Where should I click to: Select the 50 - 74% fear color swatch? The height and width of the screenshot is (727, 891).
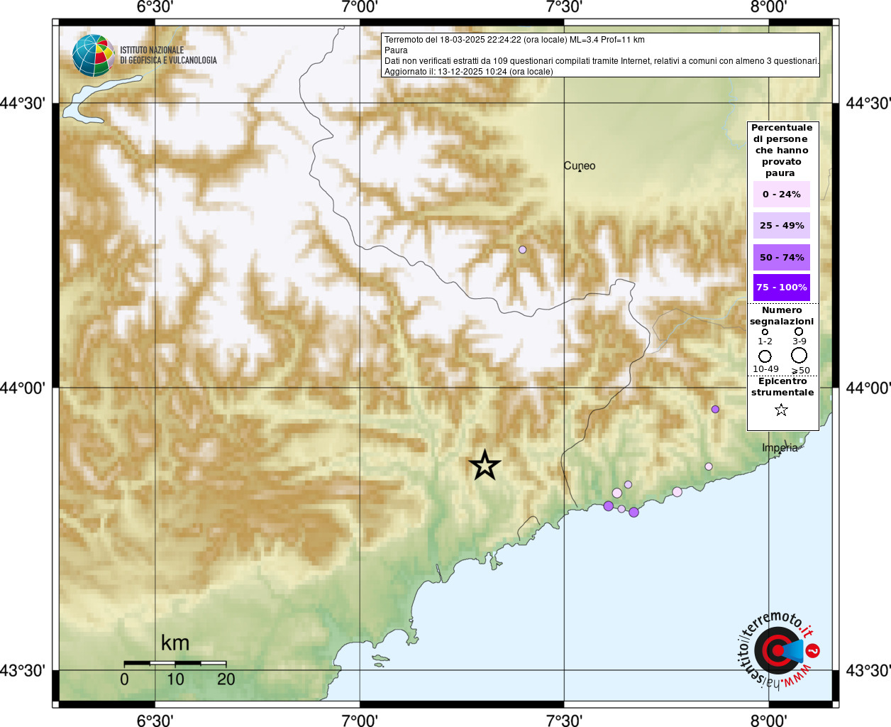pos(782,257)
